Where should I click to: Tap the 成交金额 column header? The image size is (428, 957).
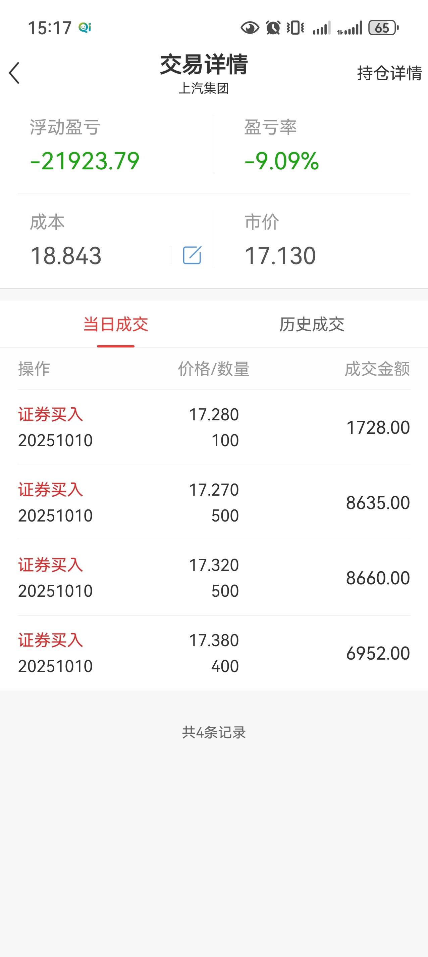(377, 369)
